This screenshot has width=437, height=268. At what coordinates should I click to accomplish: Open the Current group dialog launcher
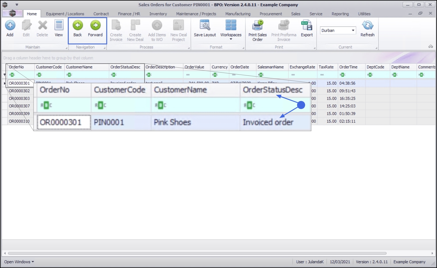(376, 48)
